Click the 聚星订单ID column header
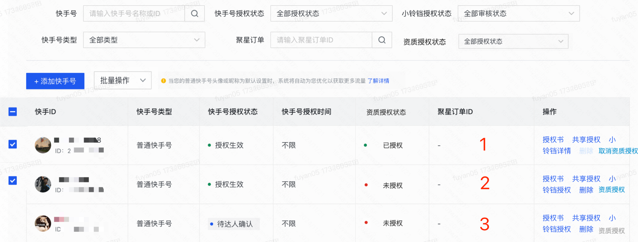Screen dimensions: 638x242 (x=455, y=112)
